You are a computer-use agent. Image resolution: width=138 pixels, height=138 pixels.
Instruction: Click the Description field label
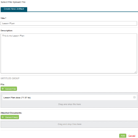click(x=7, y=31)
